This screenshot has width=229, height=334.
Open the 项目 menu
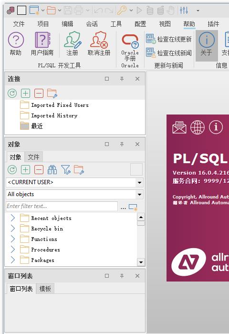(x=43, y=24)
